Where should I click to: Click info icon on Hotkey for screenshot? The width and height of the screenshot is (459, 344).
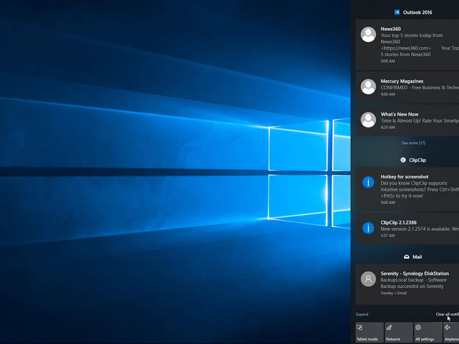368,182
